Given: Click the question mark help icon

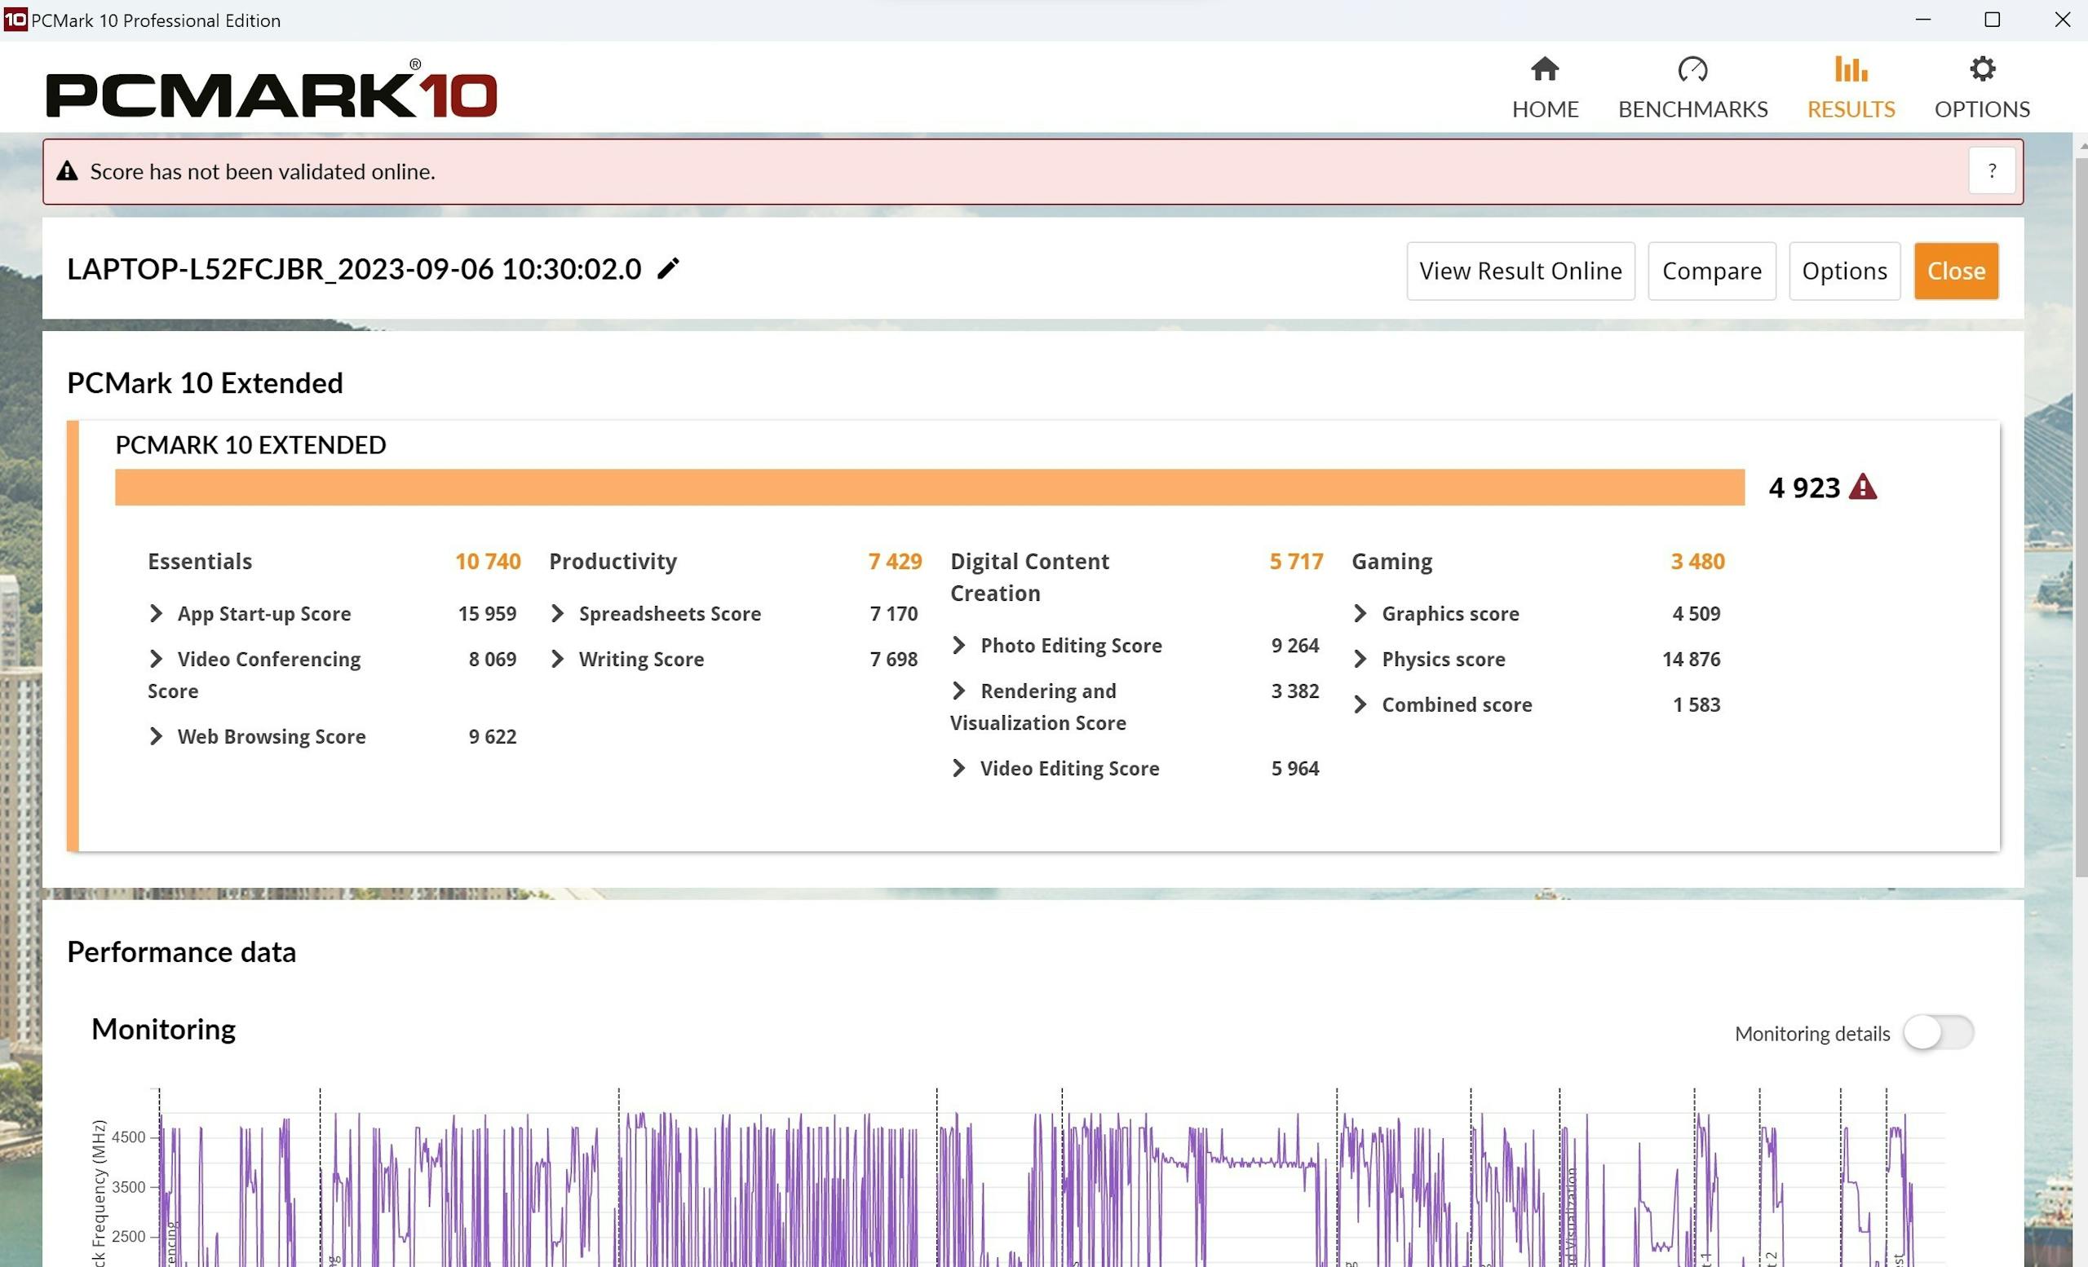Looking at the screenshot, I should (x=1992, y=171).
